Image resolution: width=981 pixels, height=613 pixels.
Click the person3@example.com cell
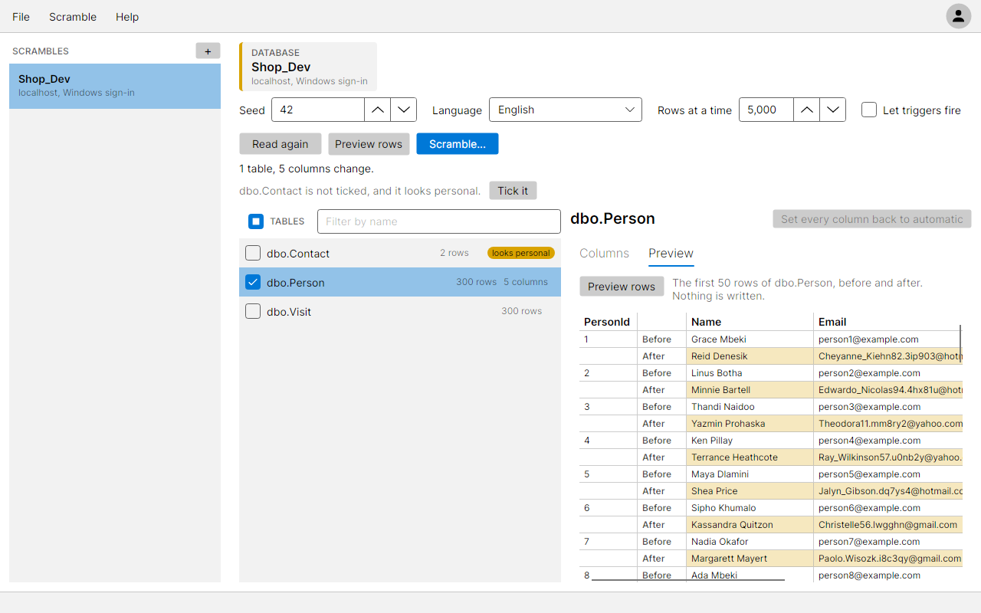click(x=888, y=407)
